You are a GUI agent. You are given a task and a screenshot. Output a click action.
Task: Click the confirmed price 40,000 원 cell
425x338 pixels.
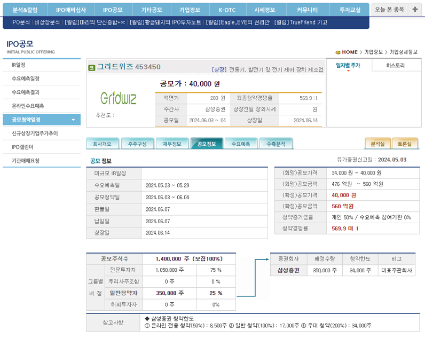coord(373,195)
